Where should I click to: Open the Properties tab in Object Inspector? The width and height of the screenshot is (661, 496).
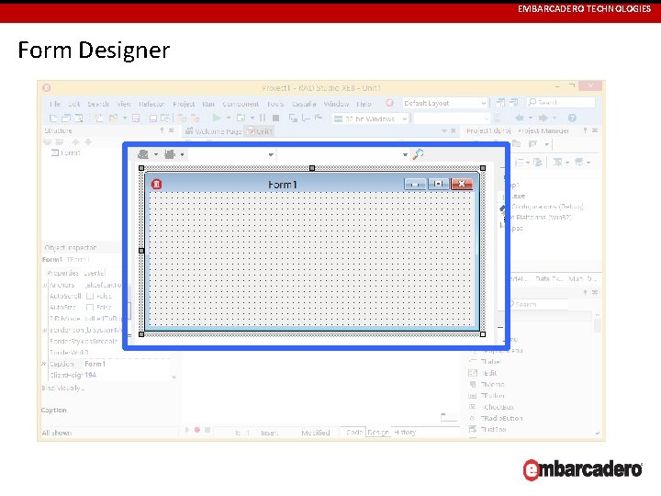[62, 273]
